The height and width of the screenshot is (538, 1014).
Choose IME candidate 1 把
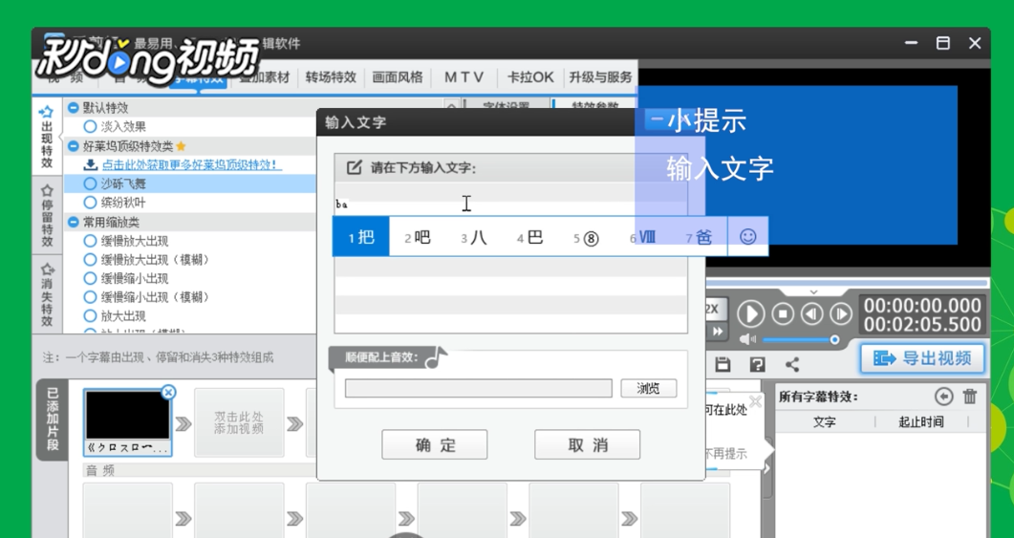click(x=361, y=237)
